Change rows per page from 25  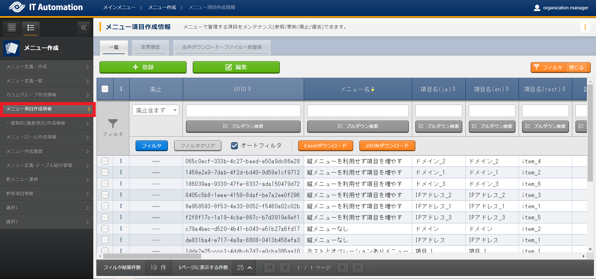click(244, 268)
